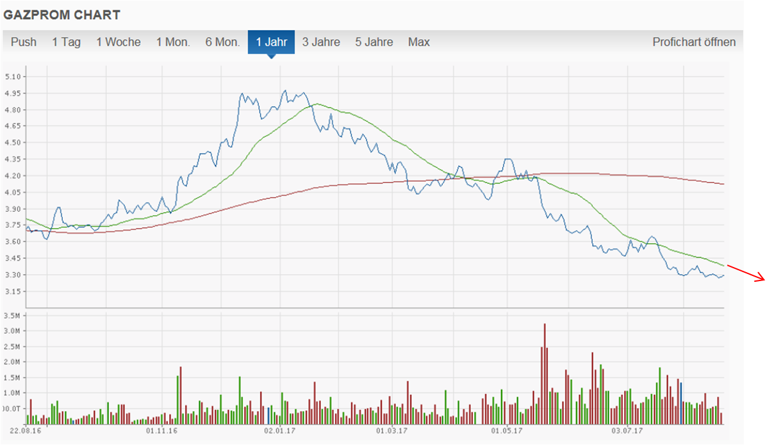Click the 1.5M volume axis label
The width and height of the screenshot is (774, 445).
pyautogui.click(x=13, y=378)
